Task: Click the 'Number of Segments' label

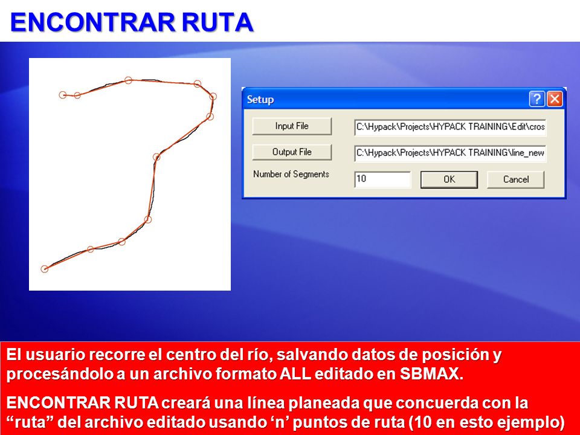Action: (x=291, y=174)
